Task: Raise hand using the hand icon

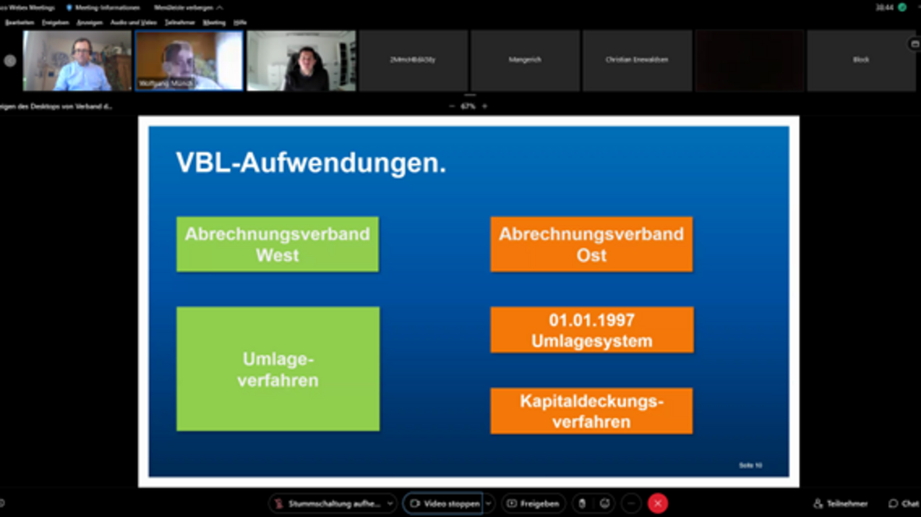Action: click(x=582, y=504)
